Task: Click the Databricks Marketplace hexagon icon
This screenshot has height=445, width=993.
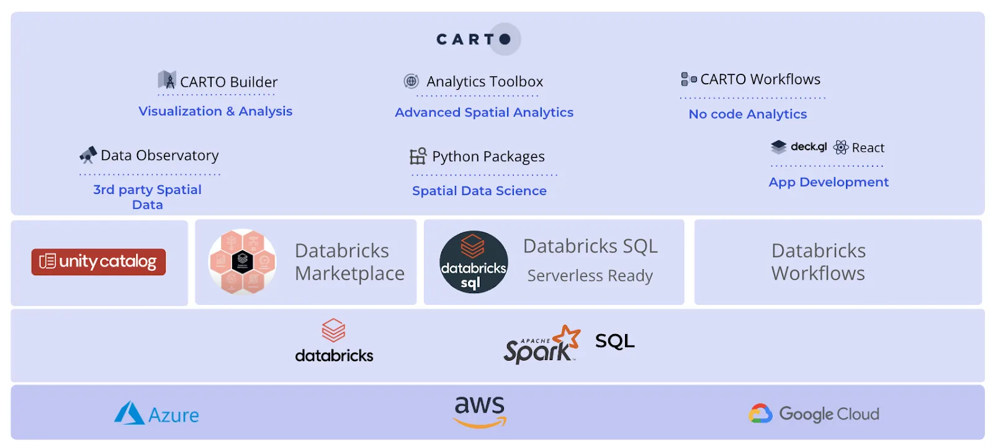Action: point(243,262)
